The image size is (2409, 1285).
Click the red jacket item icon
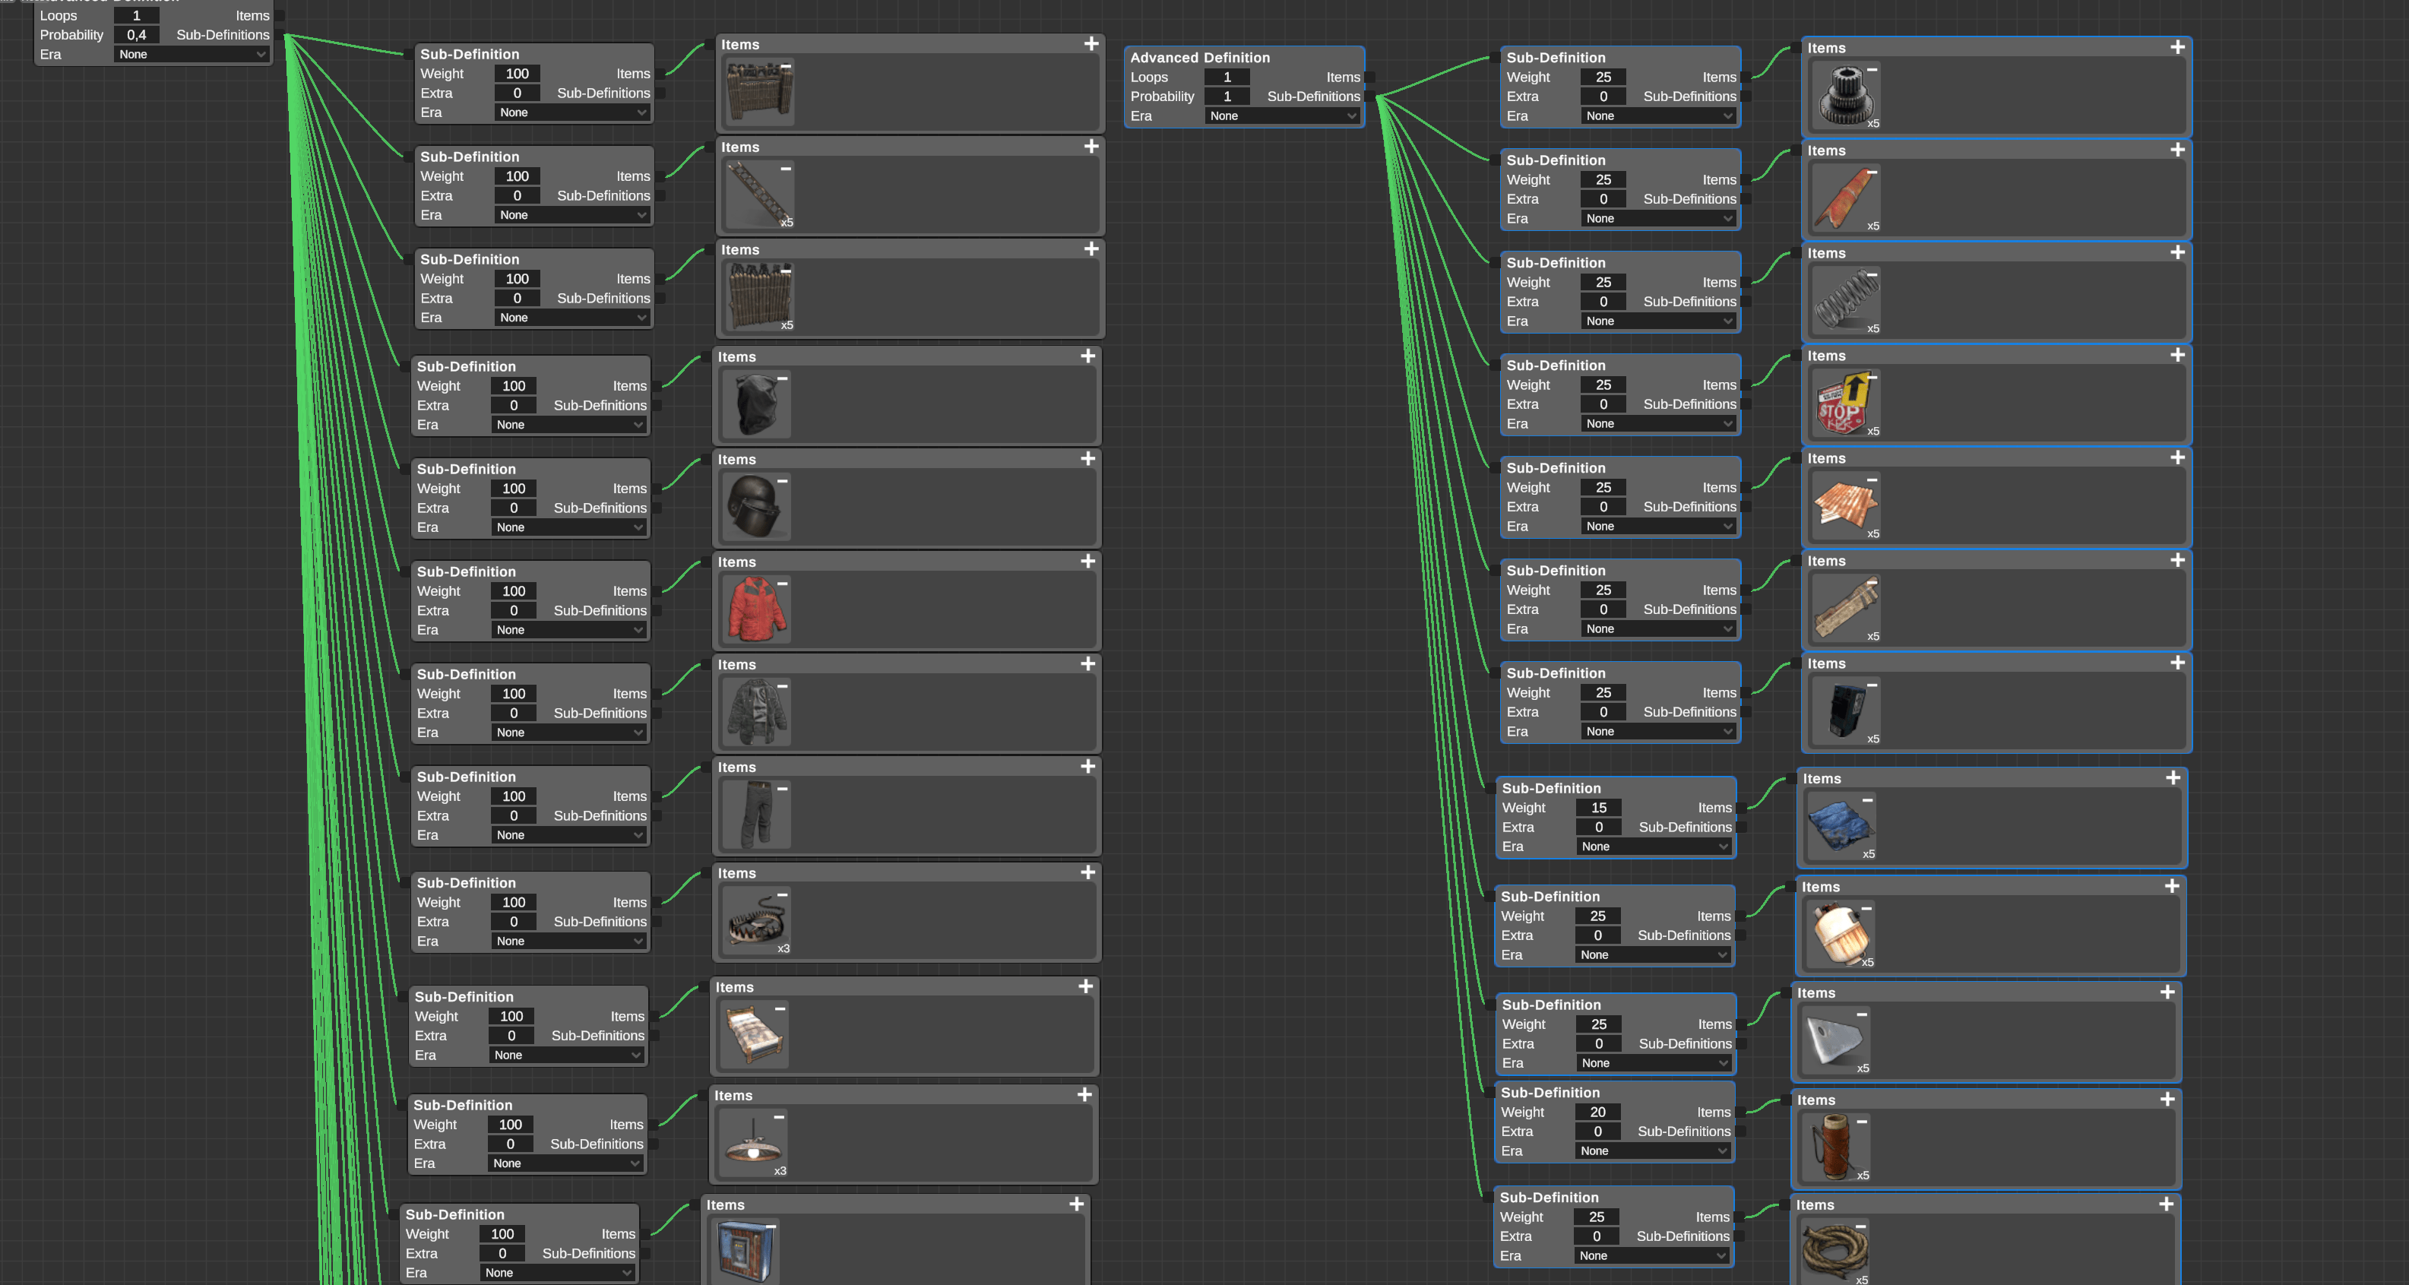(757, 609)
